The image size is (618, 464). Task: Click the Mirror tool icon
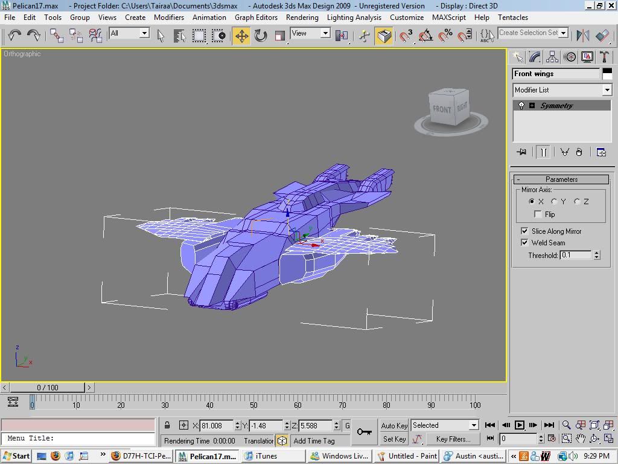[582, 36]
